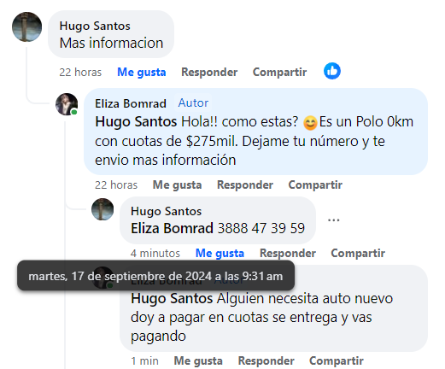Share the phone number reply
445x369 pixels.
[358, 253]
